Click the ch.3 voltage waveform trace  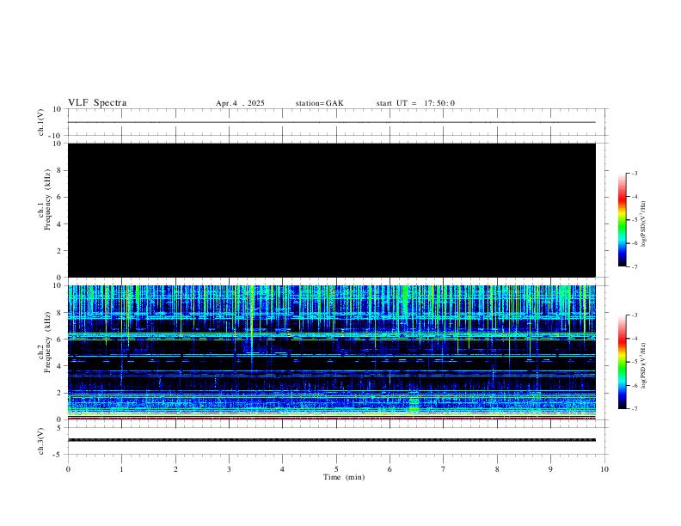click(332, 440)
